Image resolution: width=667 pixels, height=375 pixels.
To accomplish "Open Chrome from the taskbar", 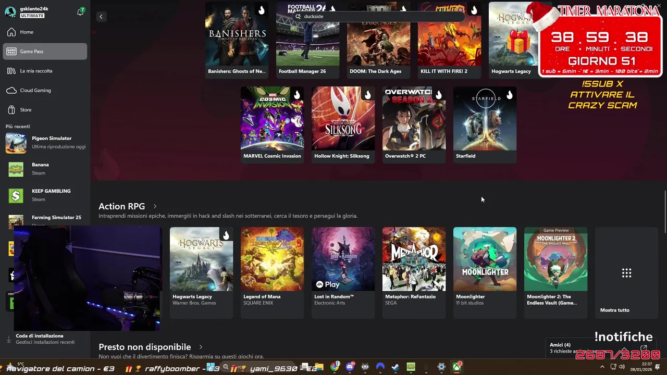I will pos(335,367).
